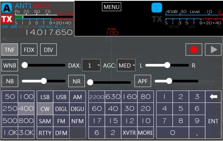223x141 pixels.
Task: Tap keypad digit 7
Action: click(164, 121)
